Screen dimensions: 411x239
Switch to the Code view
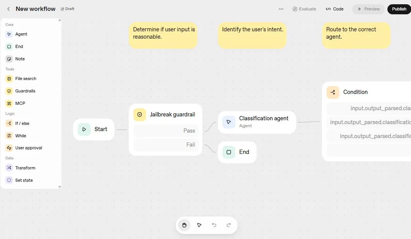click(334, 9)
